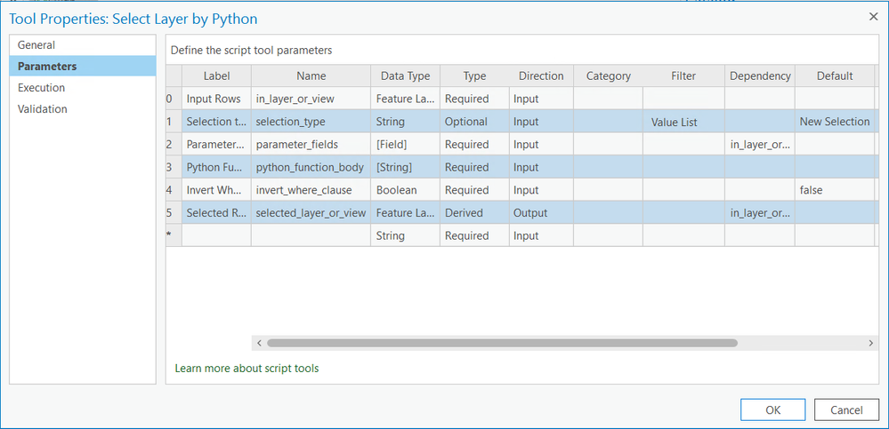This screenshot has height=429, width=889.
Task: Select the Parameters page
Action: pos(47,67)
